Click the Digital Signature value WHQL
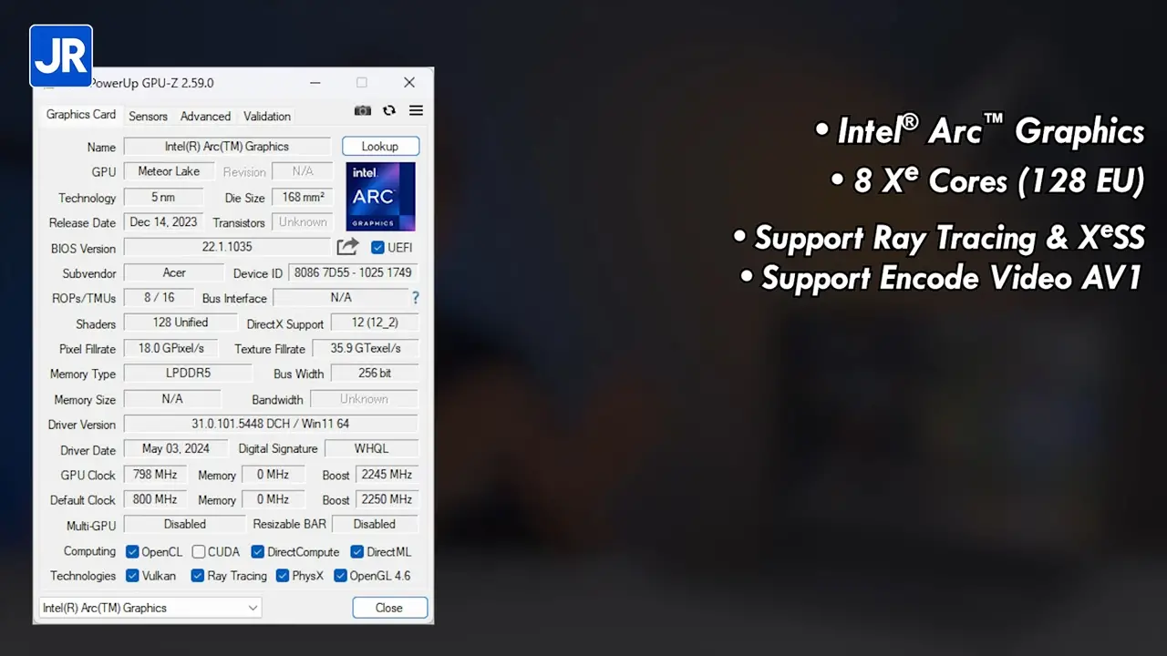 [x=371, y=448]
